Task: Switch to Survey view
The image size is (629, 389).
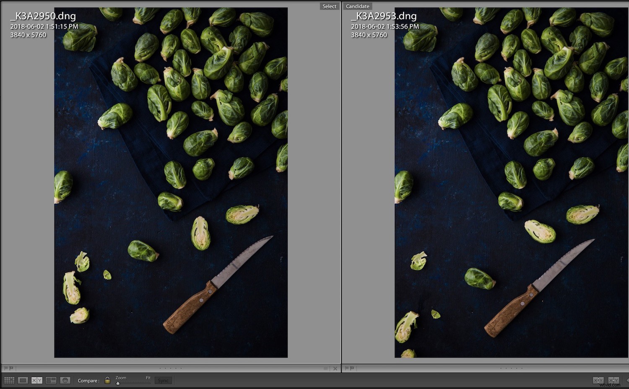Action: click(51, 380)
